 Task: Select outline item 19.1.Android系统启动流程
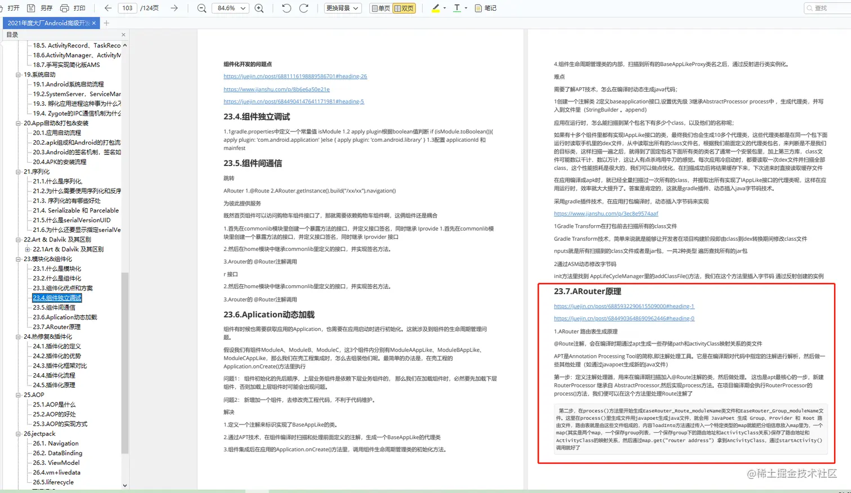click(68, 84)
